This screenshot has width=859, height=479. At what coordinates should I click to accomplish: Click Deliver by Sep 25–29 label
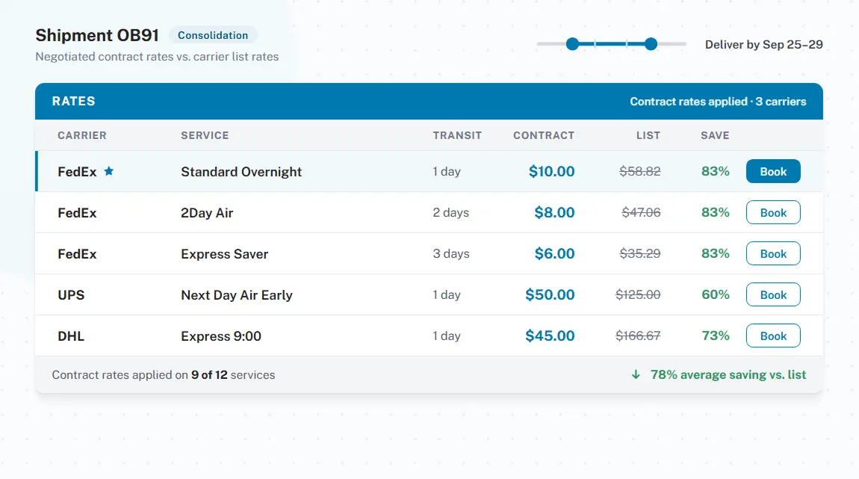tap(763, 44)
